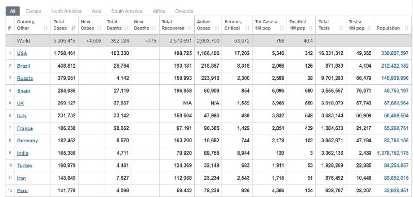Open the France country link

coord(25,128)
